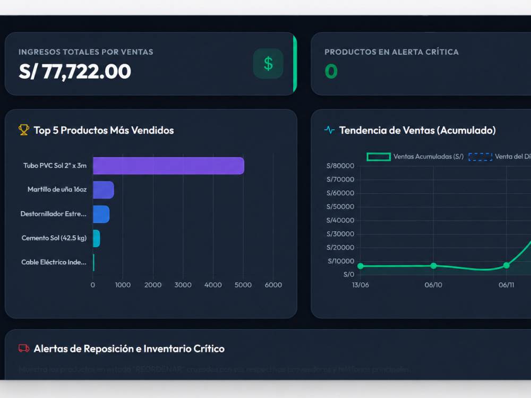Click the INGRESOS TOTALES POR VENTAS label
531x398 pixels.
pyautogui.click(x=85, y=52)
